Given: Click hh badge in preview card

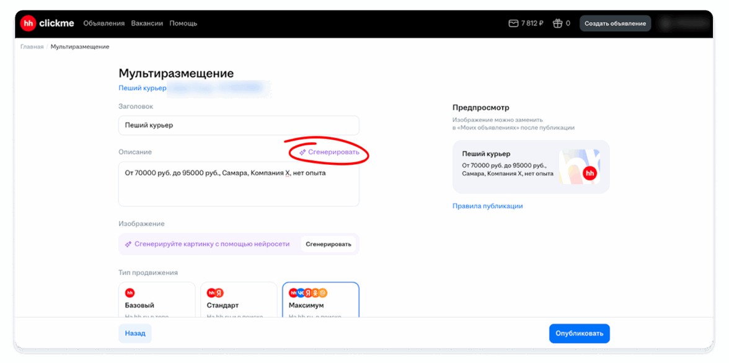Looking at the screenshot, I should (x=590, y=173).
